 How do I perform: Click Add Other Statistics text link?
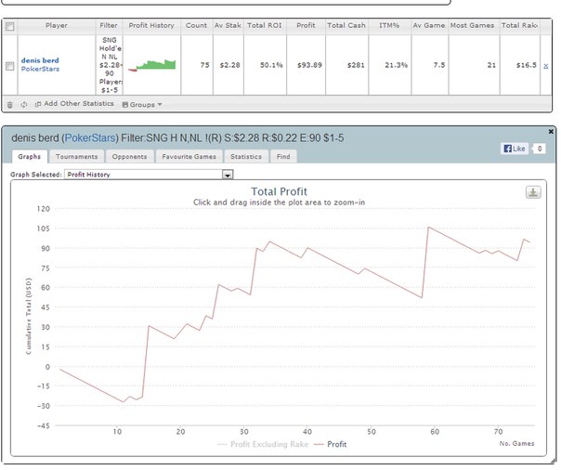79,104
